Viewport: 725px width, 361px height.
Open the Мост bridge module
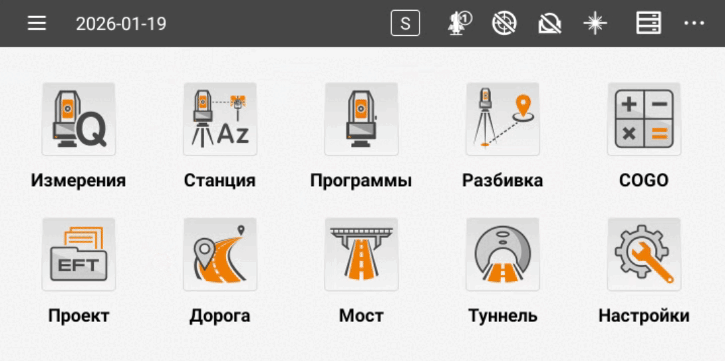tap(361, 254)
